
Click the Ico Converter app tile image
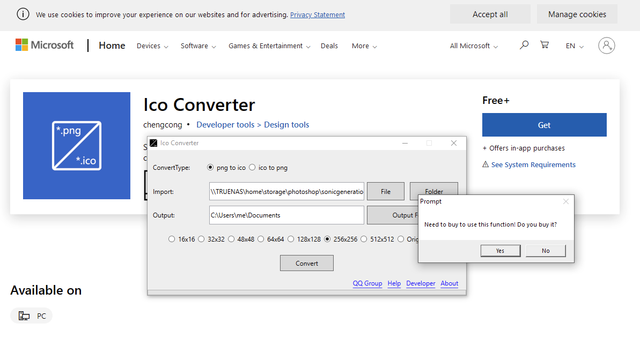coord(77,146)
